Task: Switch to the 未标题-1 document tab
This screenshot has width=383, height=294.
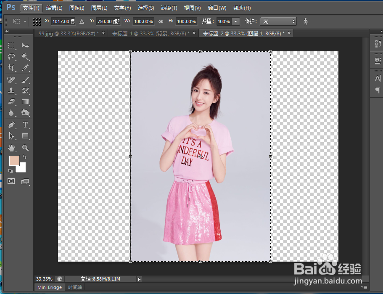Action: tap(151, 34)
